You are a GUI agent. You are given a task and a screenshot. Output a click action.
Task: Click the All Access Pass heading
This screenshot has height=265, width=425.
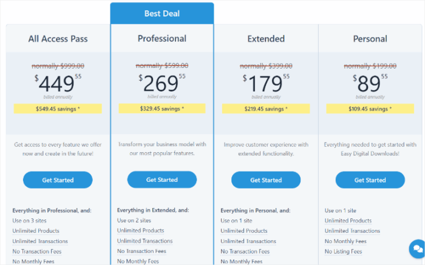click(x=58, y=39)
